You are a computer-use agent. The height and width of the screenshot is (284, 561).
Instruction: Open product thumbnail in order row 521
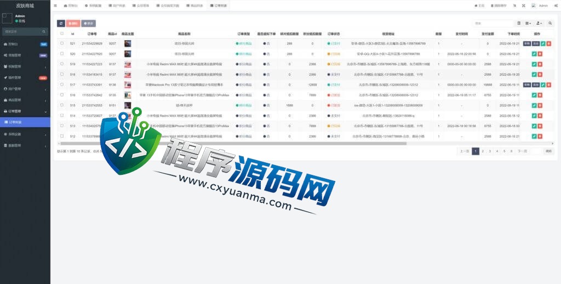pyautogui.click(x=127, y=43)
